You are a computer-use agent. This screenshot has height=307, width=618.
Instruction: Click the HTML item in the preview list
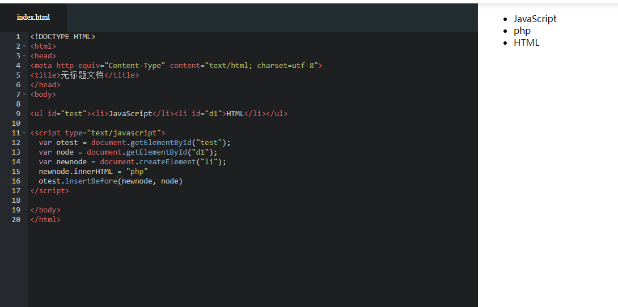[527, 42]
